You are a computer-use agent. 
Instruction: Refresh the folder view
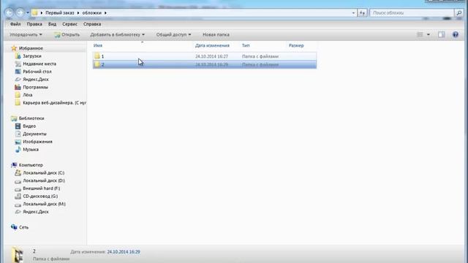pos(363,13)
